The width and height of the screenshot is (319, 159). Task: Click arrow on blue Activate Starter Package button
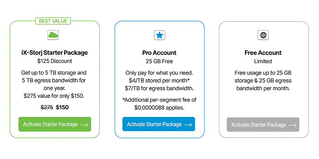188,125
